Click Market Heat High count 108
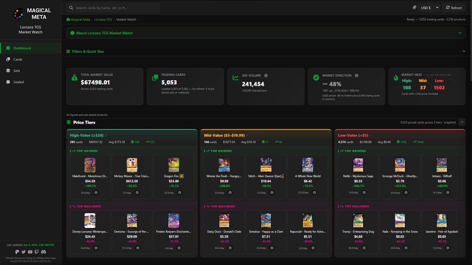Viewport: 472px width, 265px height. (x=407, y=88)
